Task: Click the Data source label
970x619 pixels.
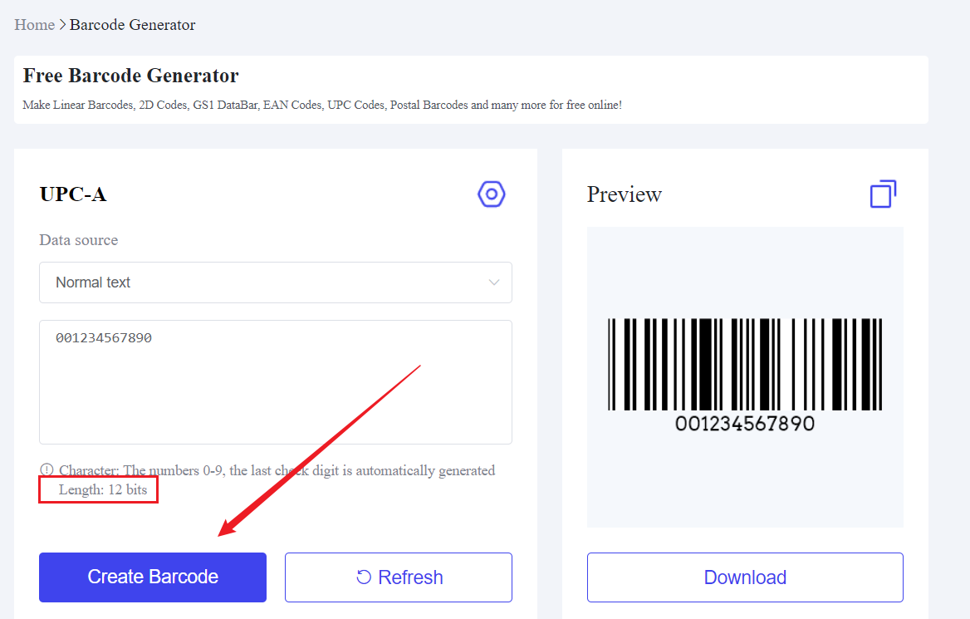Action: tap(79, 240)
